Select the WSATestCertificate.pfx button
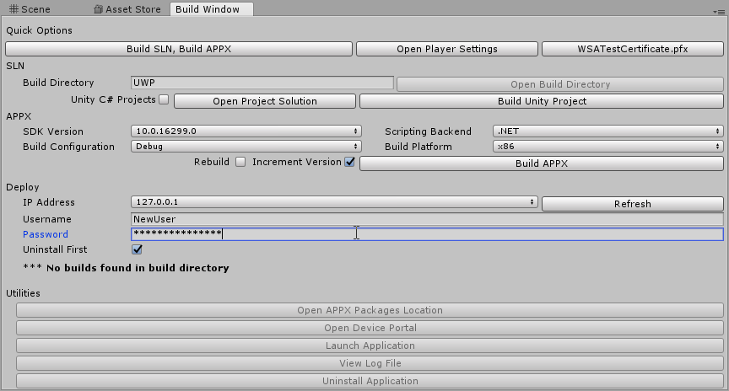The width and height of the screenshot is (729, 391). click(632, 49)
